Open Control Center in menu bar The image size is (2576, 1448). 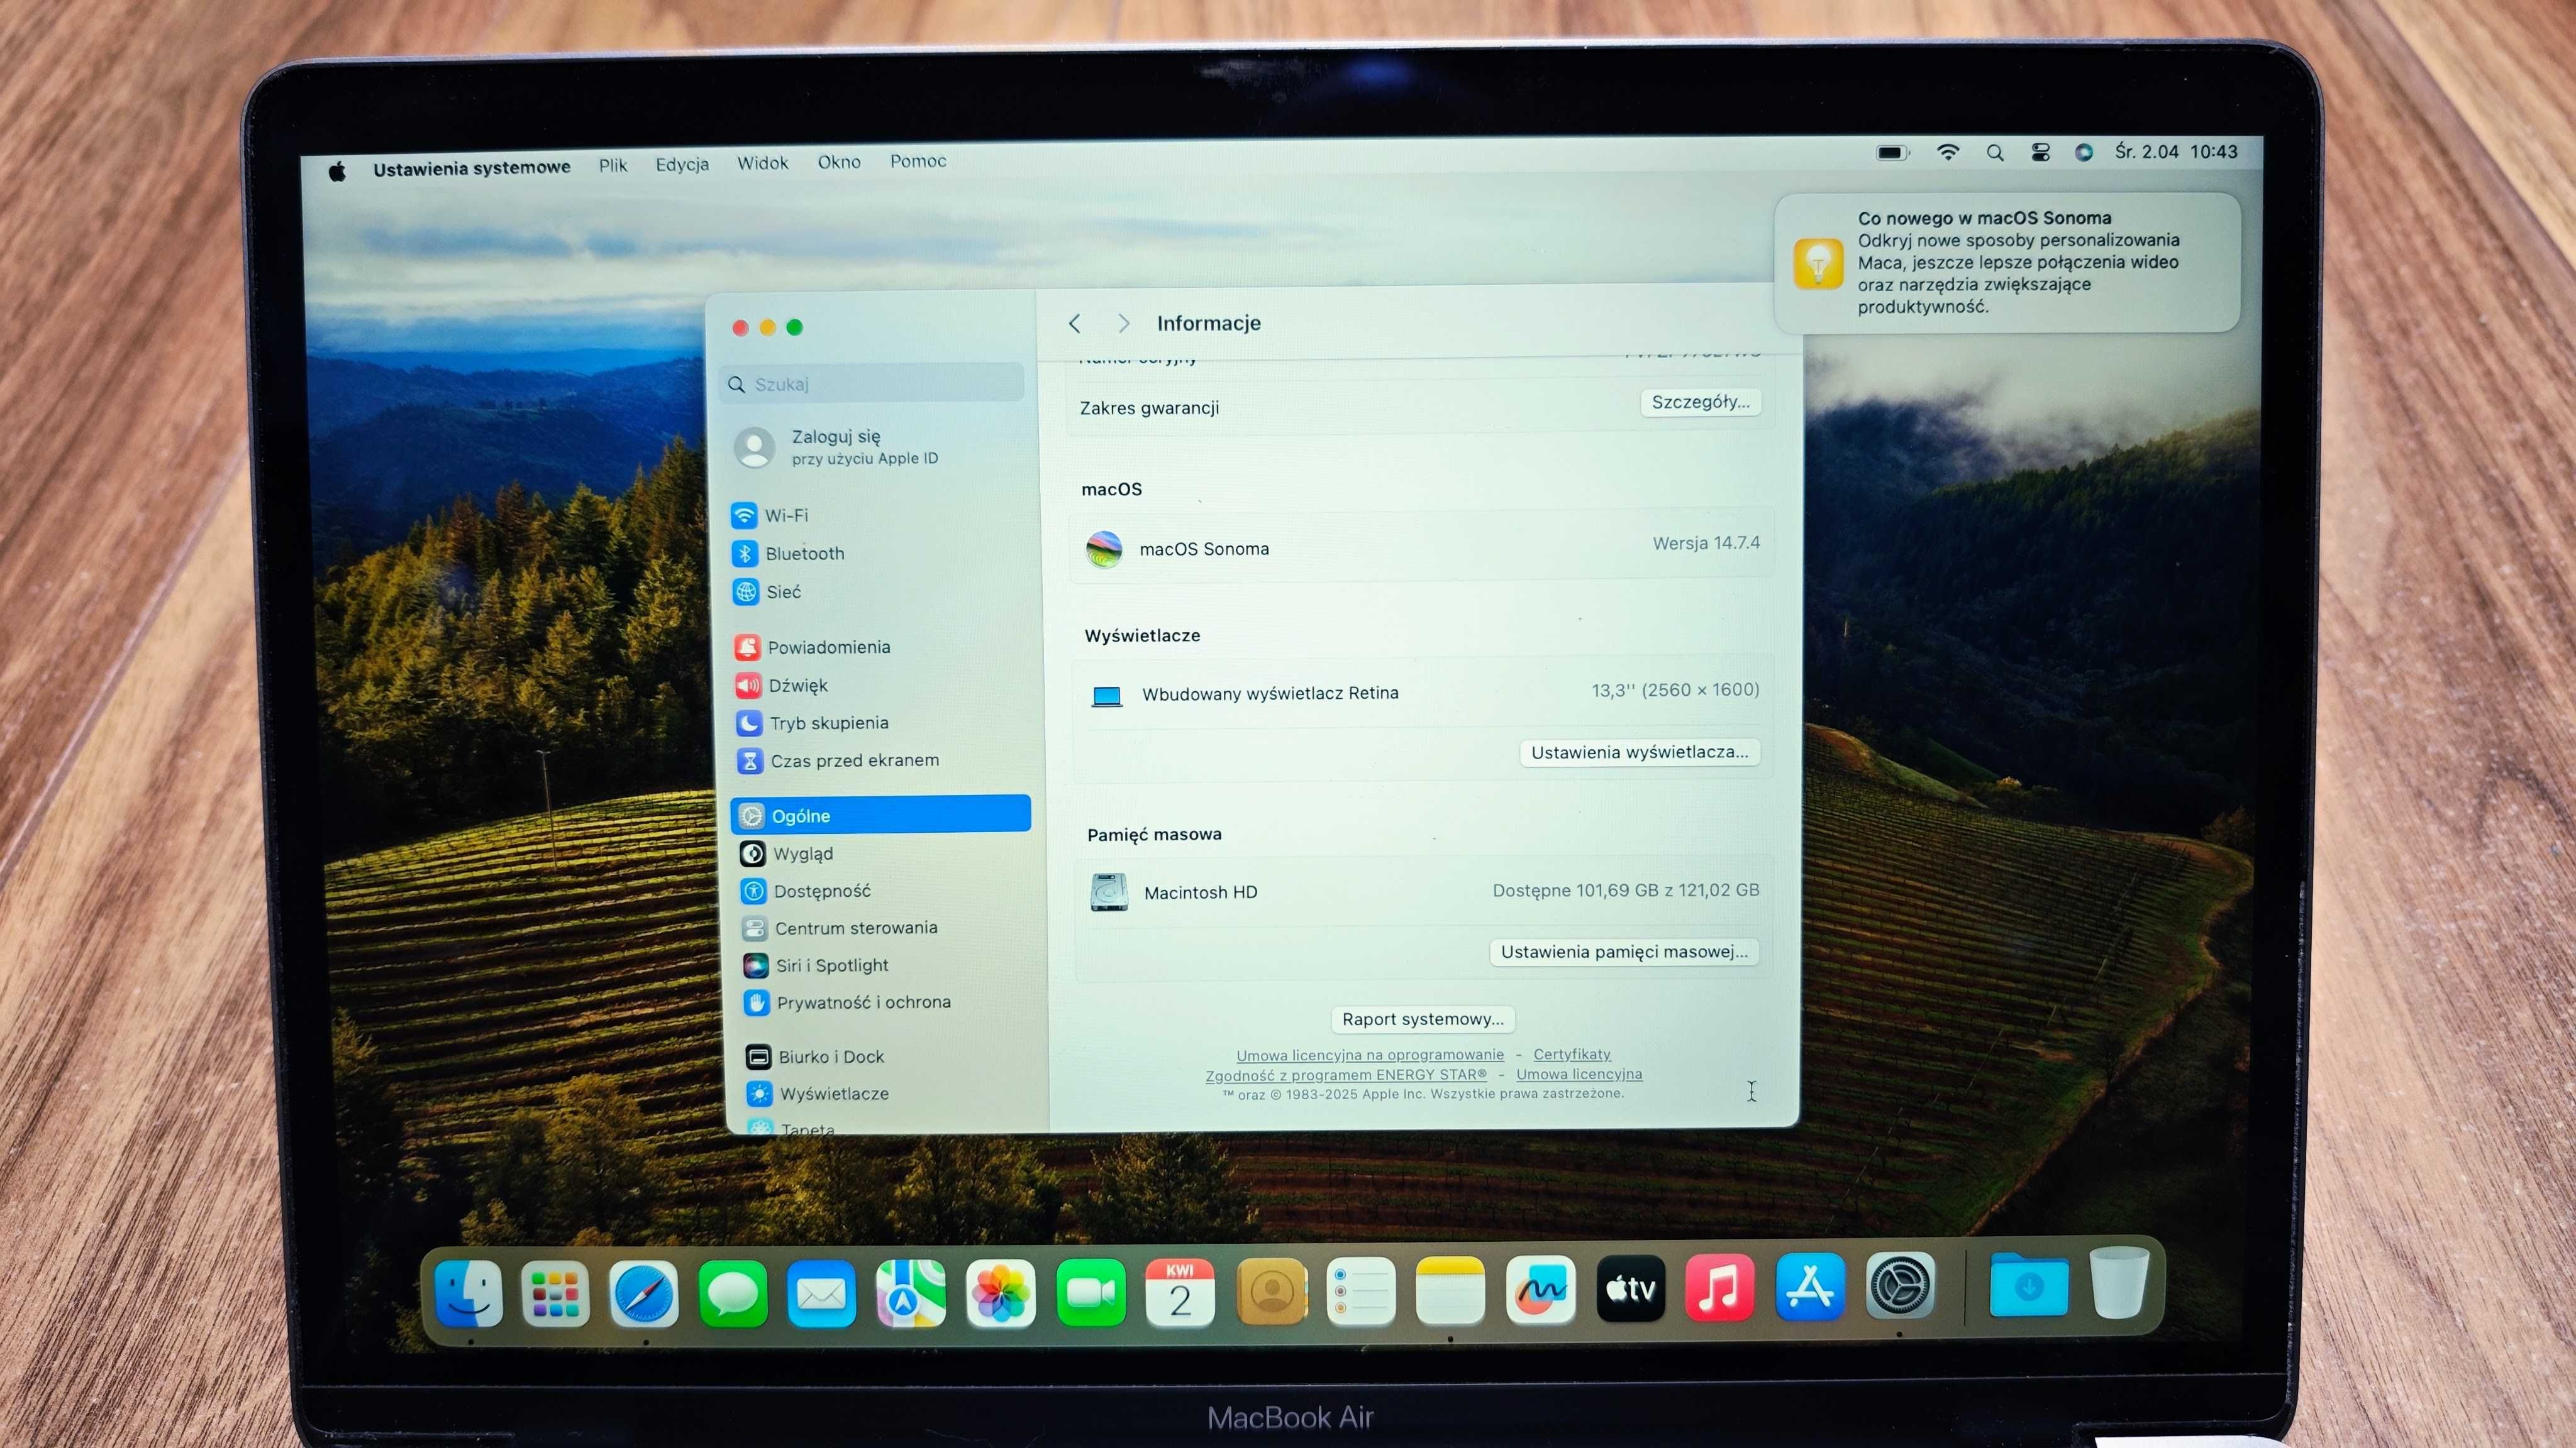(2041, 152)
